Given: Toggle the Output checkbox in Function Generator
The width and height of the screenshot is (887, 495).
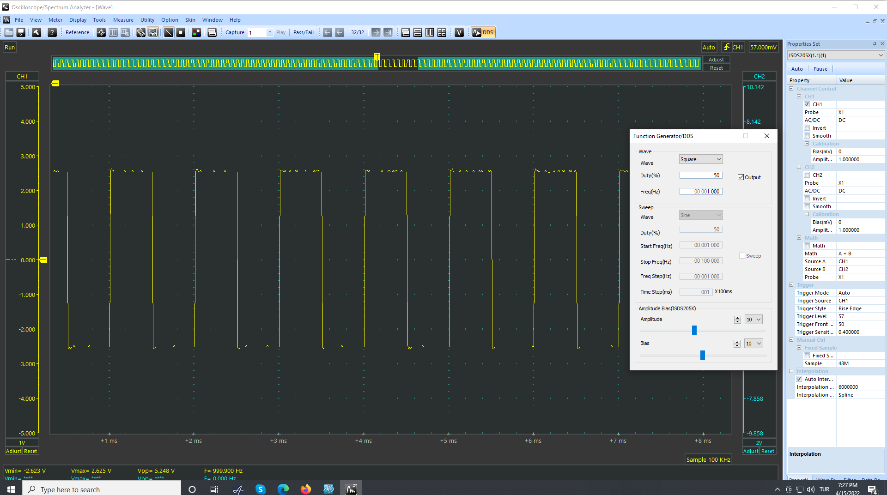Looking at the screenshot, I should click(741, 177).
